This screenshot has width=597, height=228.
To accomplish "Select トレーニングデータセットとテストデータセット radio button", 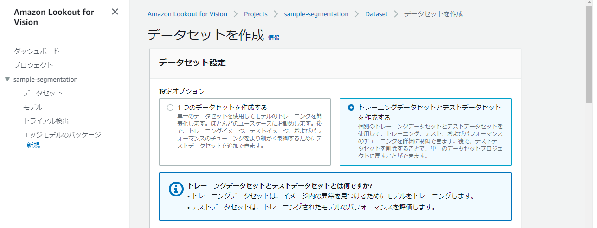I will pyautogui.click(x=351, y=108).
